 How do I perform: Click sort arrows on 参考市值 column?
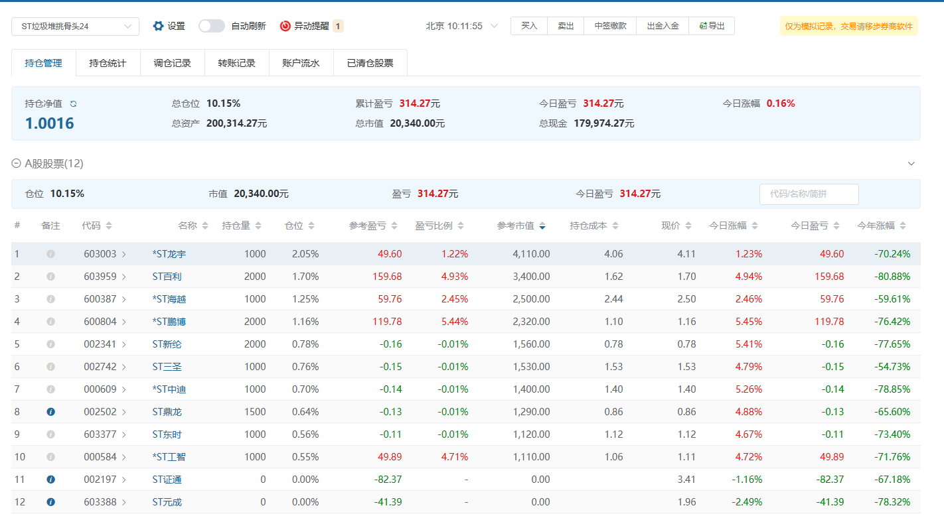pyautogui.click(x=542, y=226)
